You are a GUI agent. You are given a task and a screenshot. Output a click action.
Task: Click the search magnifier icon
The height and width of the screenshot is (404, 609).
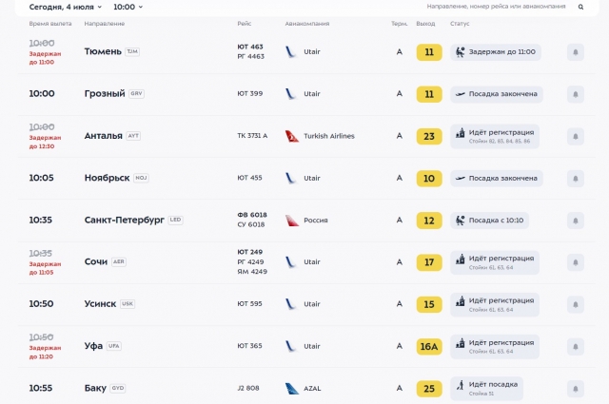point(581,7)
